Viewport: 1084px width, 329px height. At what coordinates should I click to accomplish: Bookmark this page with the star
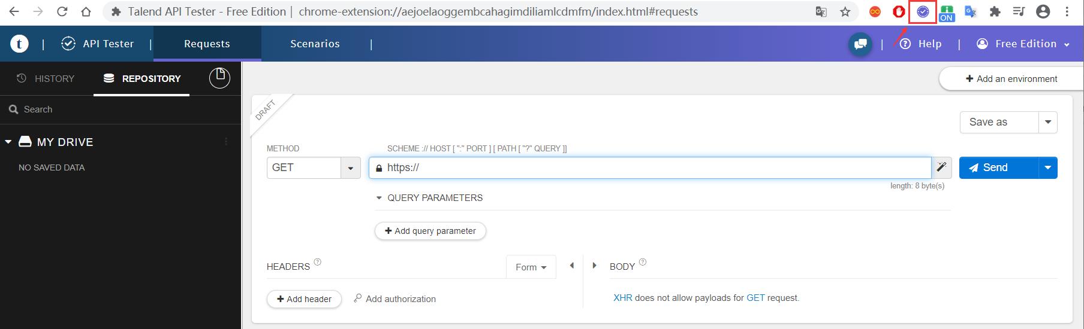point(845,11)
